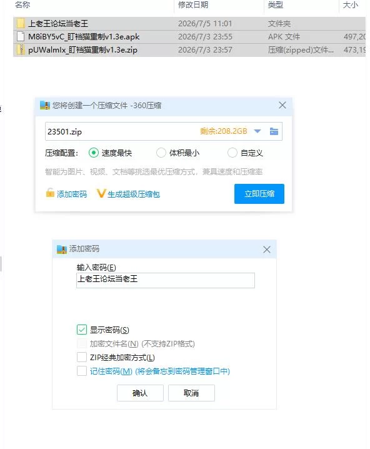Click the APK file icon for M8iBY5vC
The image size is (370, 449).
click(21, 37)
